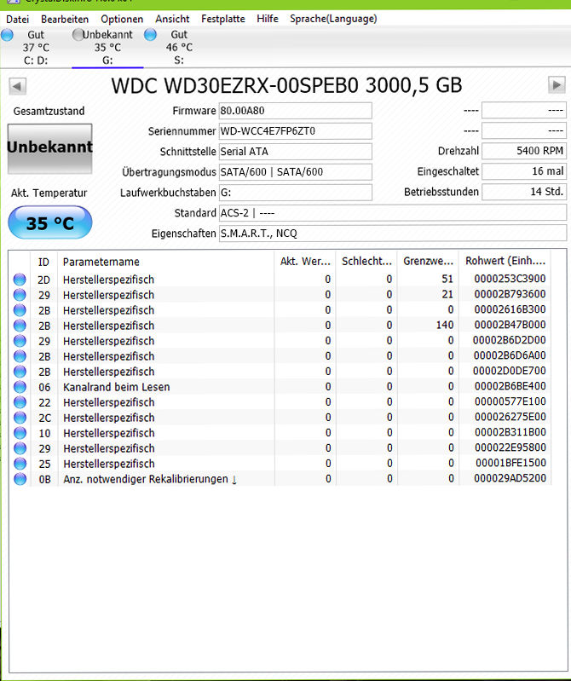
Task: Click Herstellerspezifisch name in row ID 2C
Action: tap(108, 418)
